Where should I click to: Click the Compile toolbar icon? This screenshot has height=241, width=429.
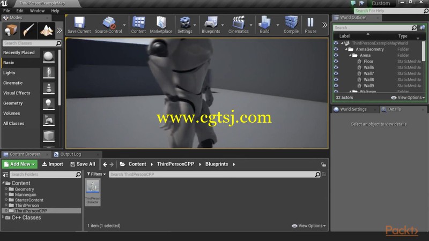click(291, 25)
